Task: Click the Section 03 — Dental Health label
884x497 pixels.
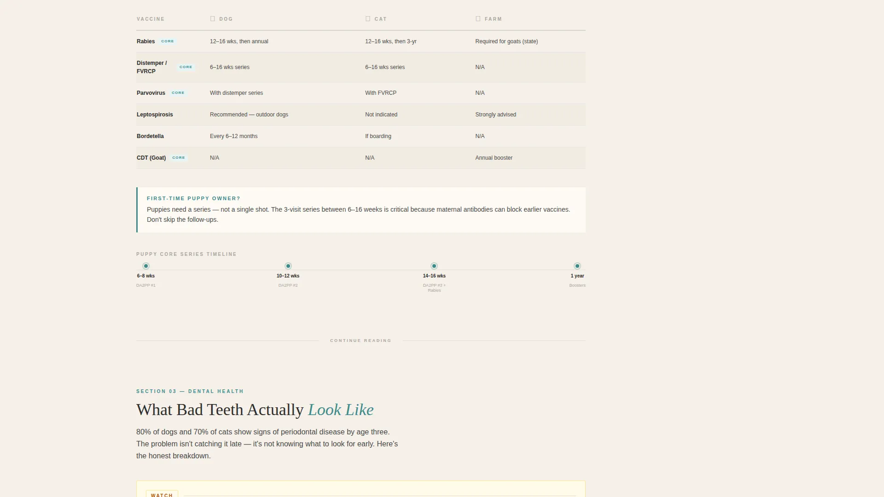Action: 190,391
